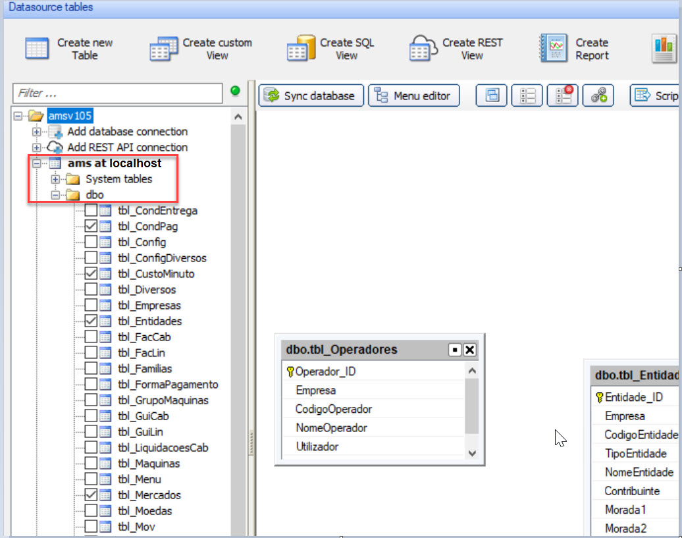Click the Create new Table label
682x538 pixels.
pos(85,49)
